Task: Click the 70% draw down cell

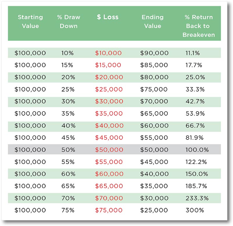Action: click(x=68, y=198)
